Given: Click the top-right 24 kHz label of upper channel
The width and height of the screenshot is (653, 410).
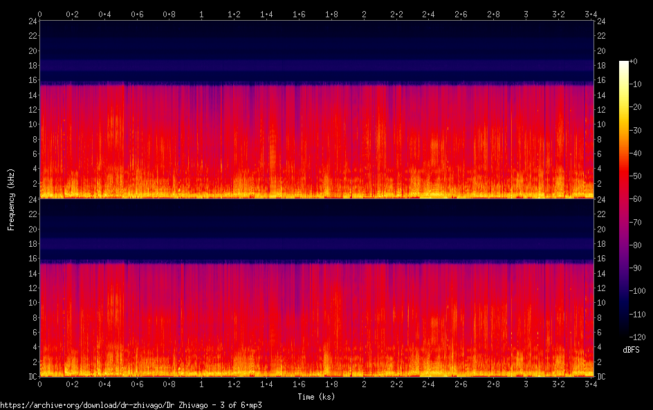Looking at the screenshot, I should [x=601, y=21].
